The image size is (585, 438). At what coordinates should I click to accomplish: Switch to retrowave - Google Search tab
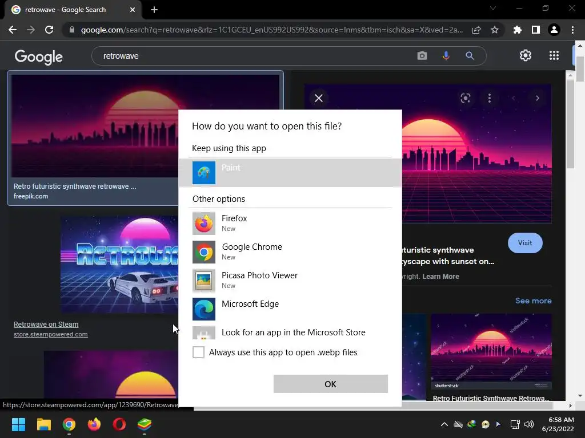pyautogui.click(x=71, y=10)
